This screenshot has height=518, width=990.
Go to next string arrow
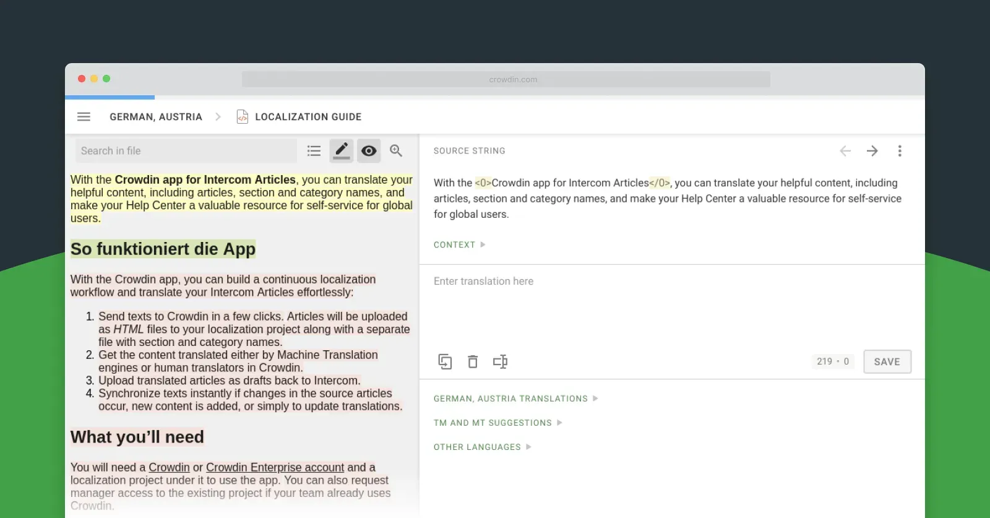[x=872, y=151]
